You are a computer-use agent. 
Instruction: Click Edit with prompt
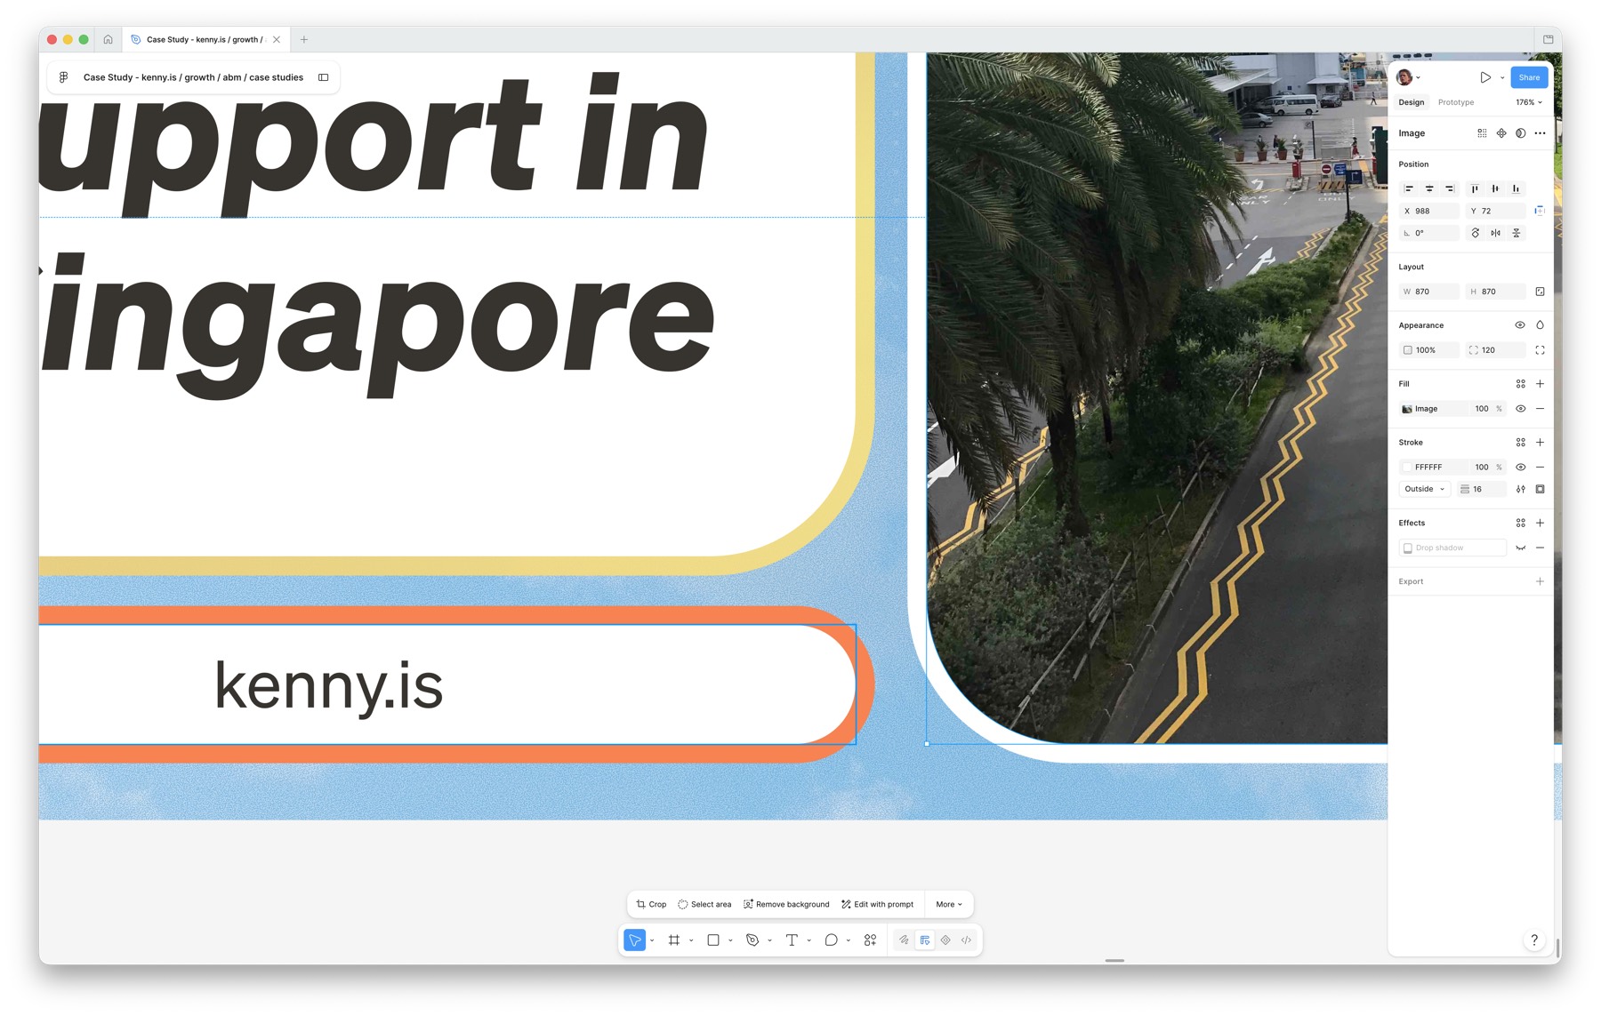coord(878,904)
